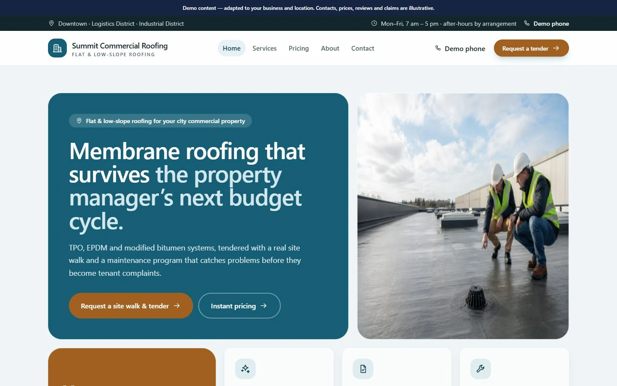Click the wrench icon on the feature card

coord(481,369)
